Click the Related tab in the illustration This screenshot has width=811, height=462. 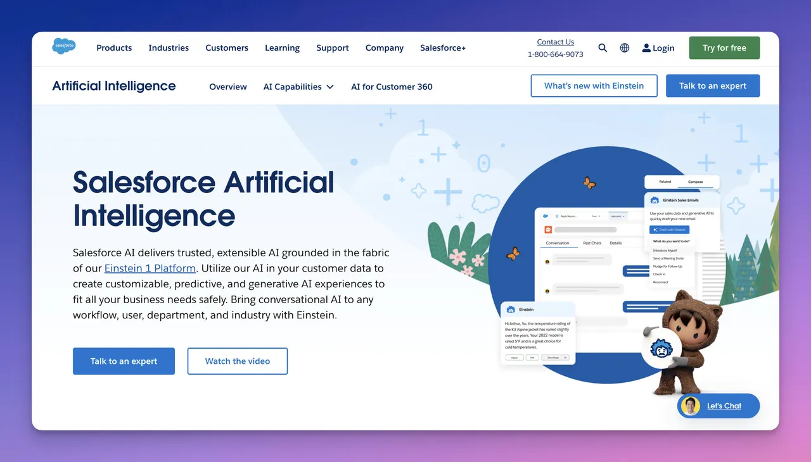click(665, 182)
